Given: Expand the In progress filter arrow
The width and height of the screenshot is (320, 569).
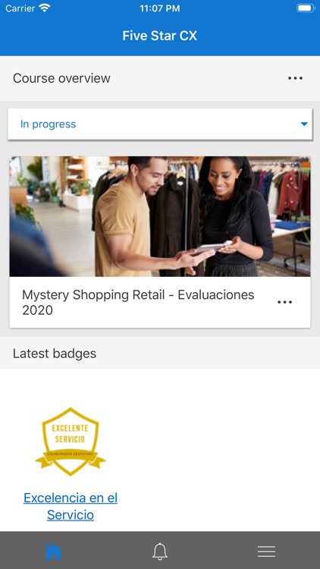Looking at the screenshot, I should coord(304,124).
